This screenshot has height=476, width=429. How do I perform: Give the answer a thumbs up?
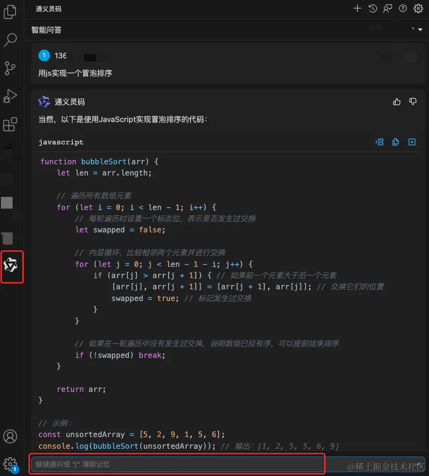[397, 102]
